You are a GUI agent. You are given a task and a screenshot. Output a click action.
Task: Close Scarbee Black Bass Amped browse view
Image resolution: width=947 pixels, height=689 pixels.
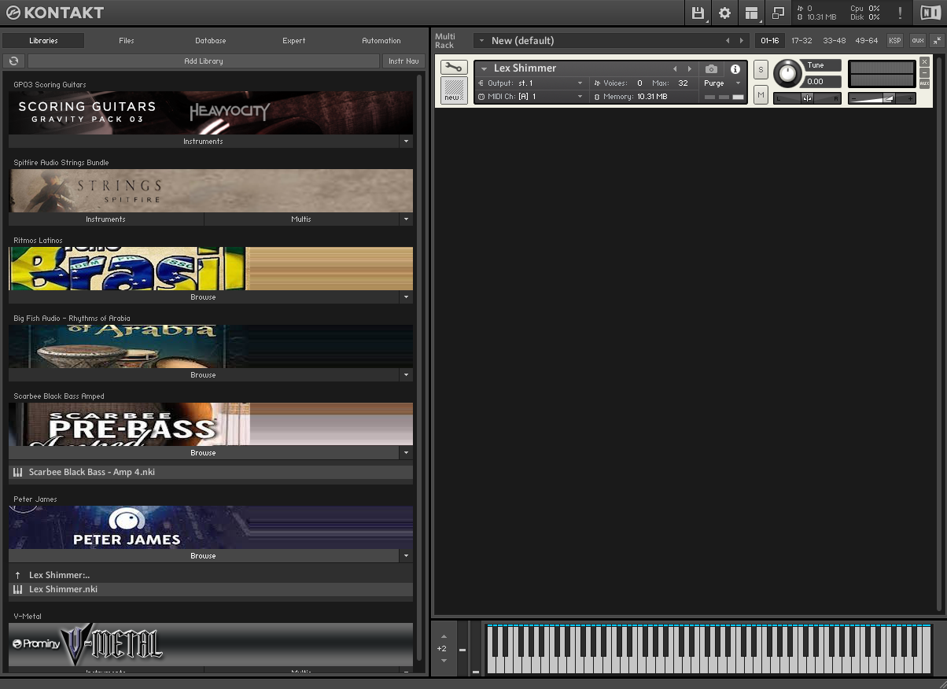click(204, 453)
